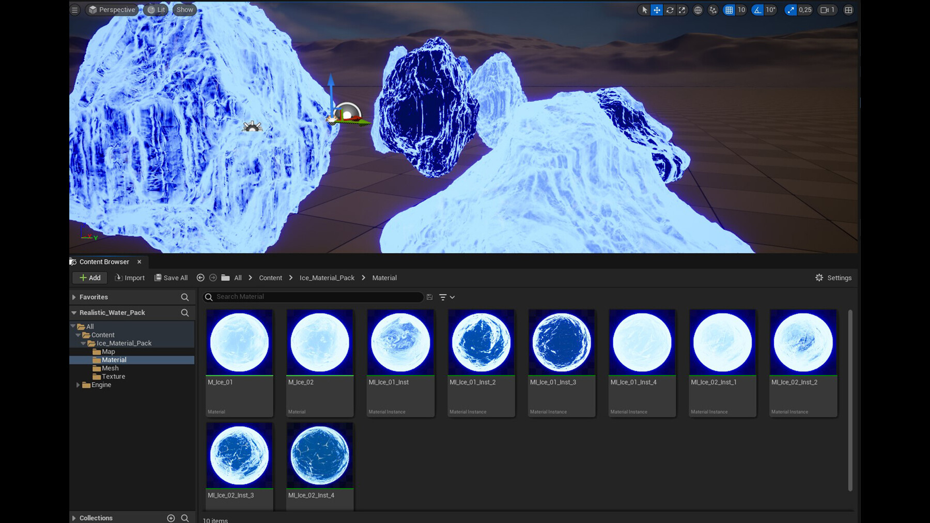
Task: Open the content browser filter options
Action: click(x=444, y=297)
